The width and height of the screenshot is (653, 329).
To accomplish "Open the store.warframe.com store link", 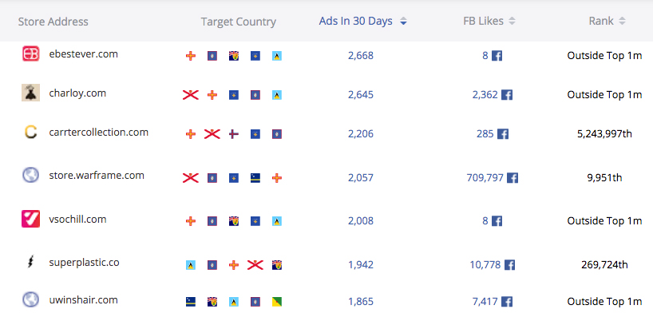I will coord(97,176).
